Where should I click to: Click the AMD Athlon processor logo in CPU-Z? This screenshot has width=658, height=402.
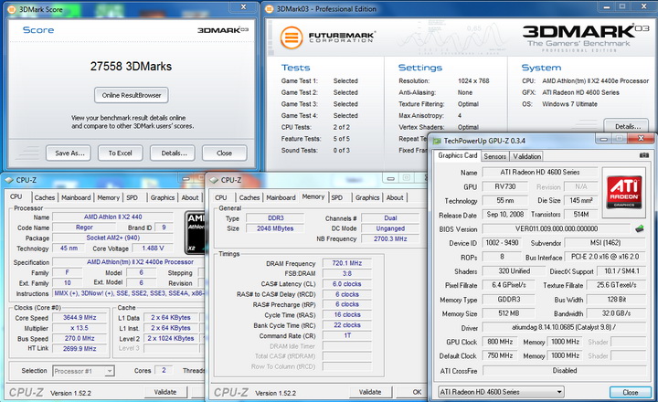(x=194, y=232)
